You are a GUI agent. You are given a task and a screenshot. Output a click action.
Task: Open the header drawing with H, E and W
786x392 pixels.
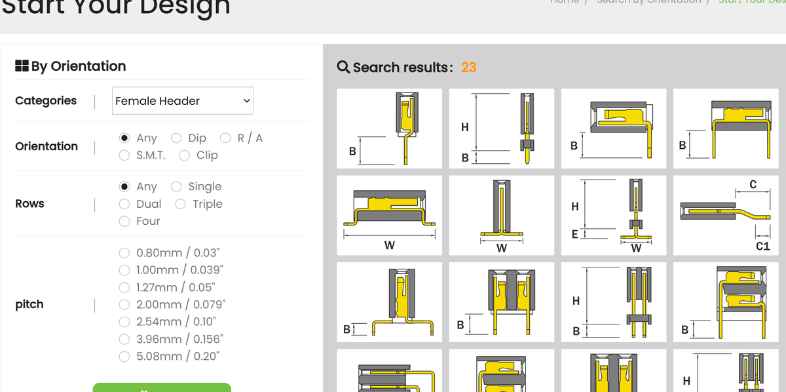(614, 215)
